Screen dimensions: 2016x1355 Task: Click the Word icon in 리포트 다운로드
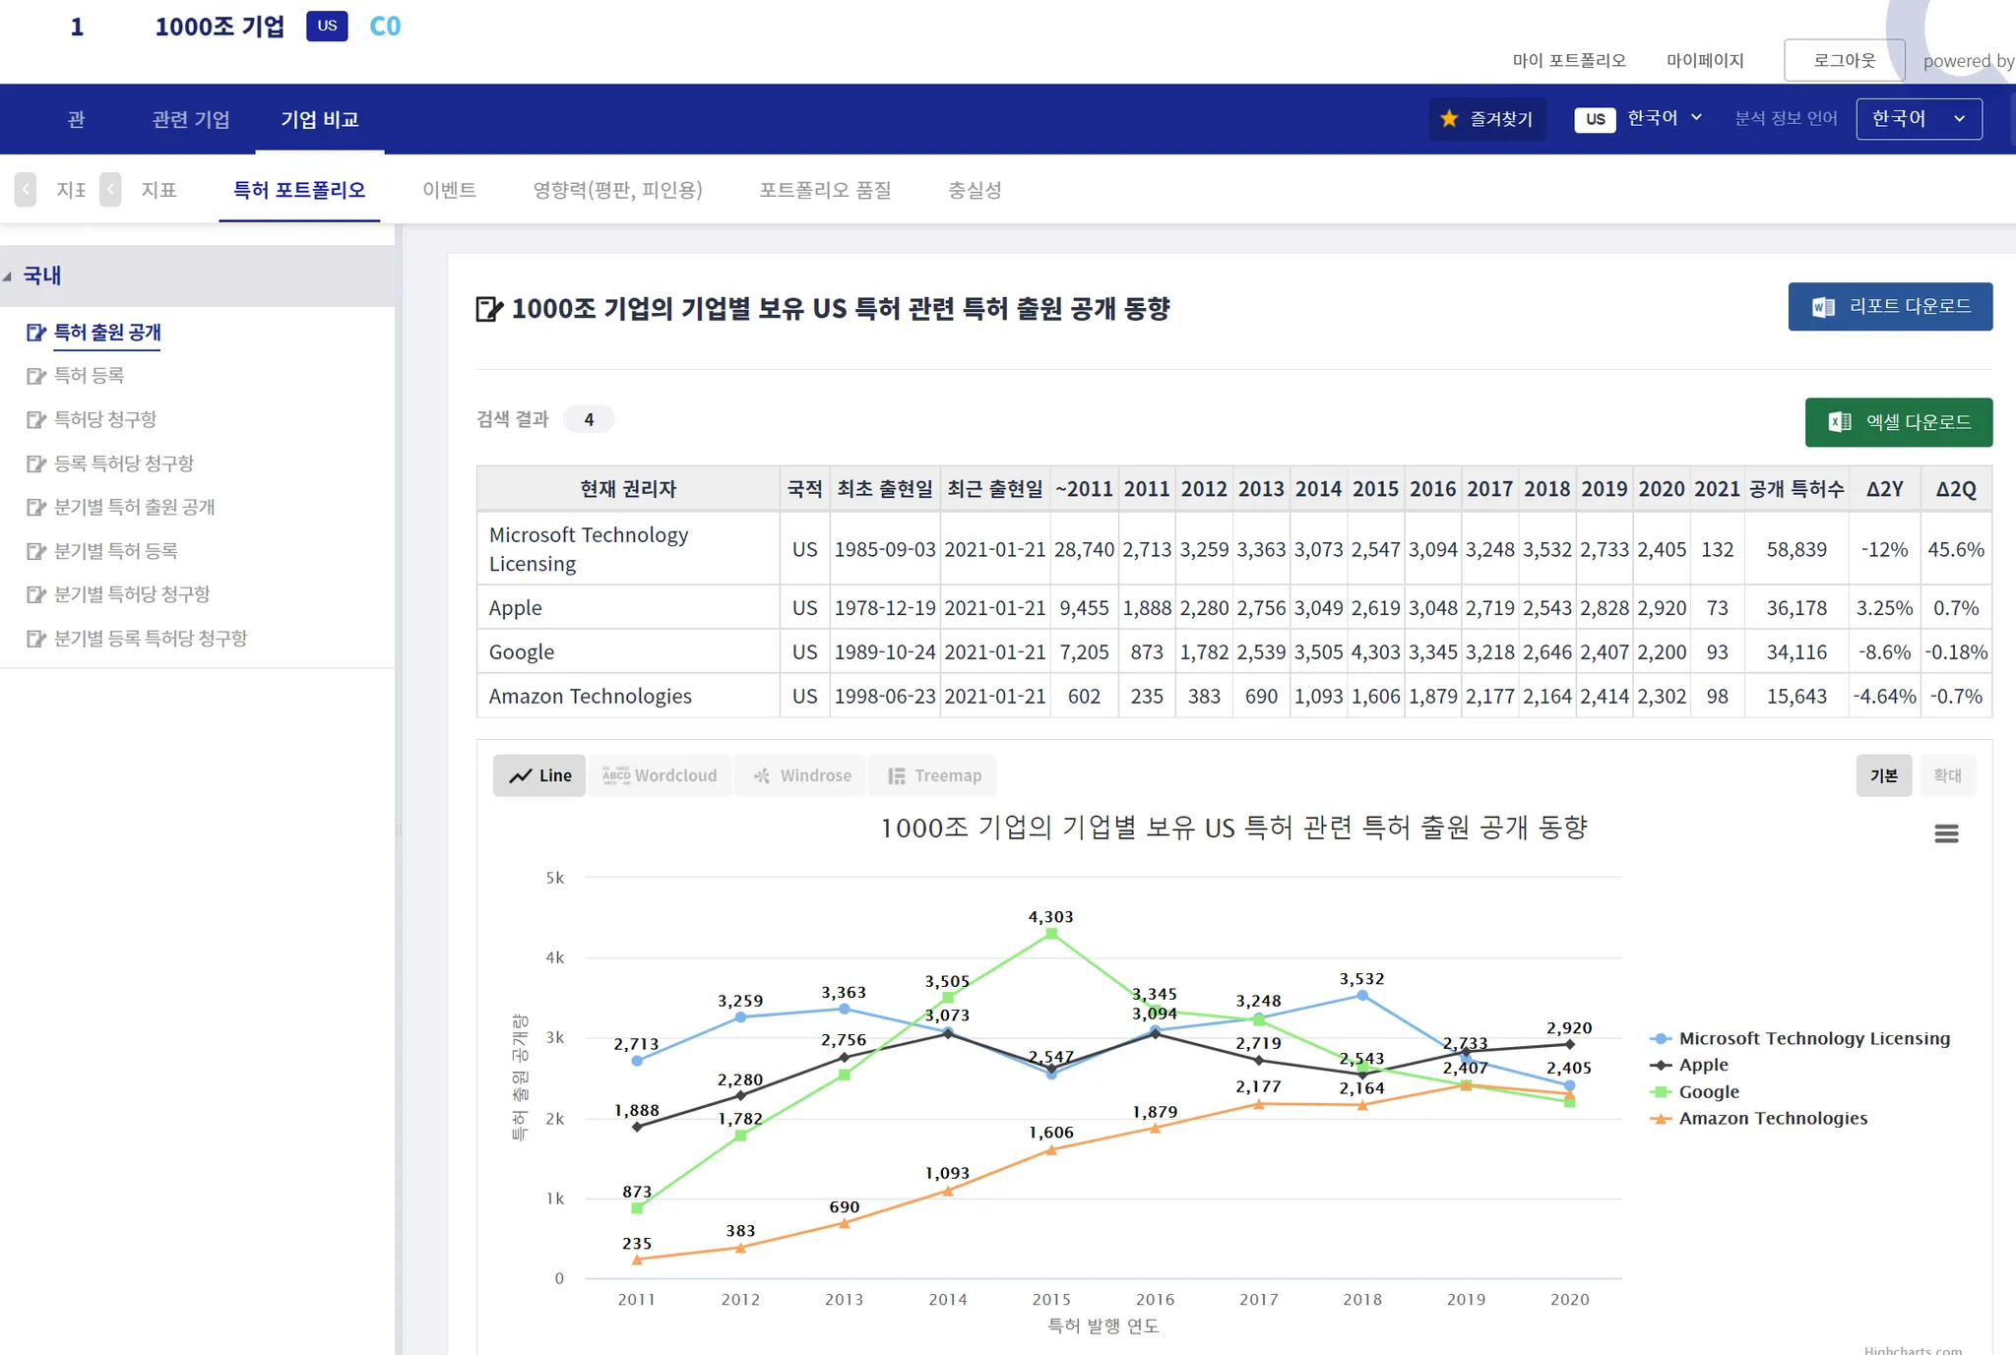(x=1823, y=307)
